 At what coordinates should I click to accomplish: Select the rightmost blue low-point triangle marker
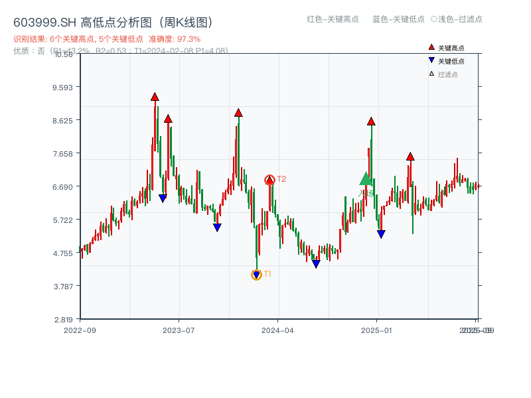pos(381,233)
